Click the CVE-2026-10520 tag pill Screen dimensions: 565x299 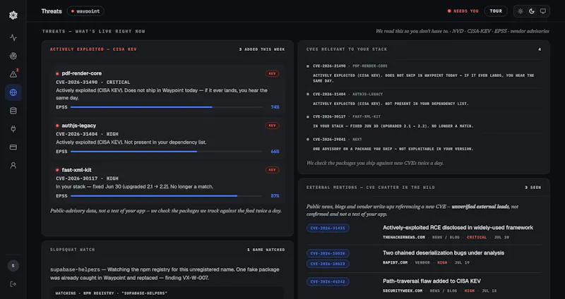click(x=328, y=253)
